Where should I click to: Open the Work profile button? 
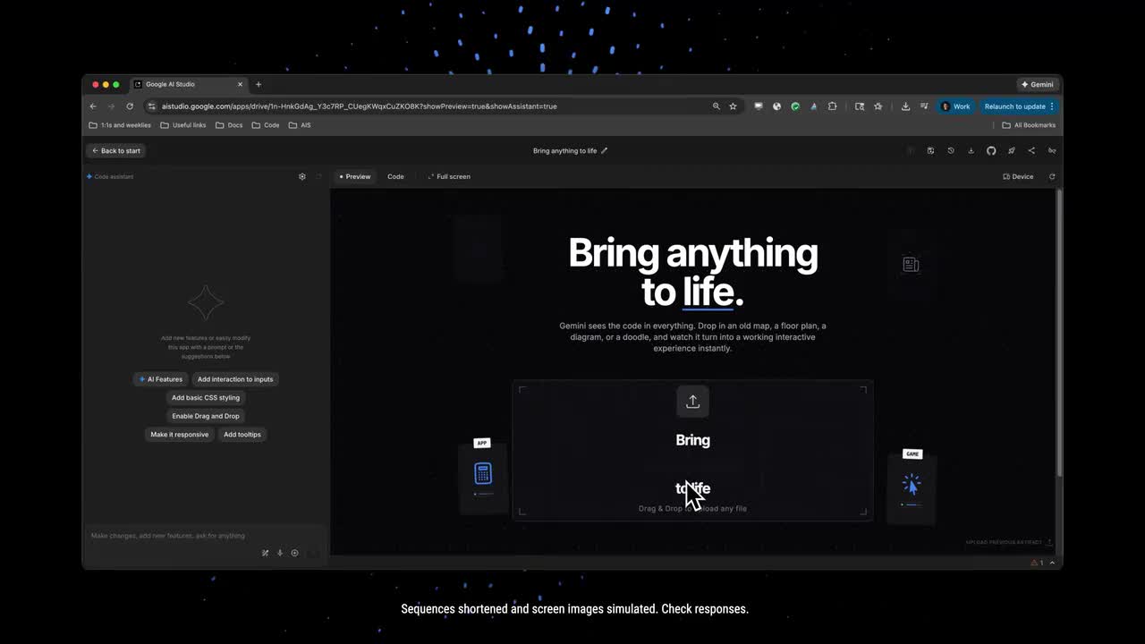click(x=955, y=106)
